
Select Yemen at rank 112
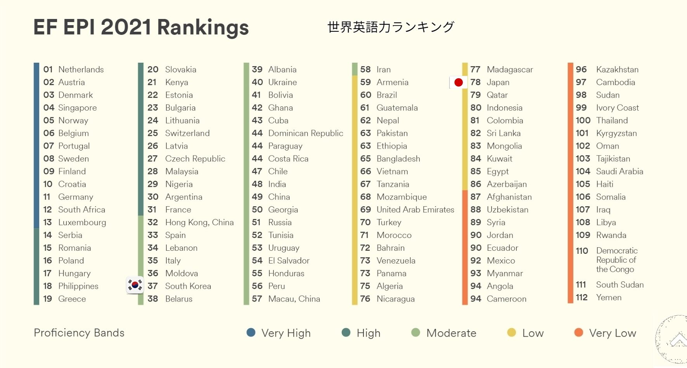click(609, 298)
